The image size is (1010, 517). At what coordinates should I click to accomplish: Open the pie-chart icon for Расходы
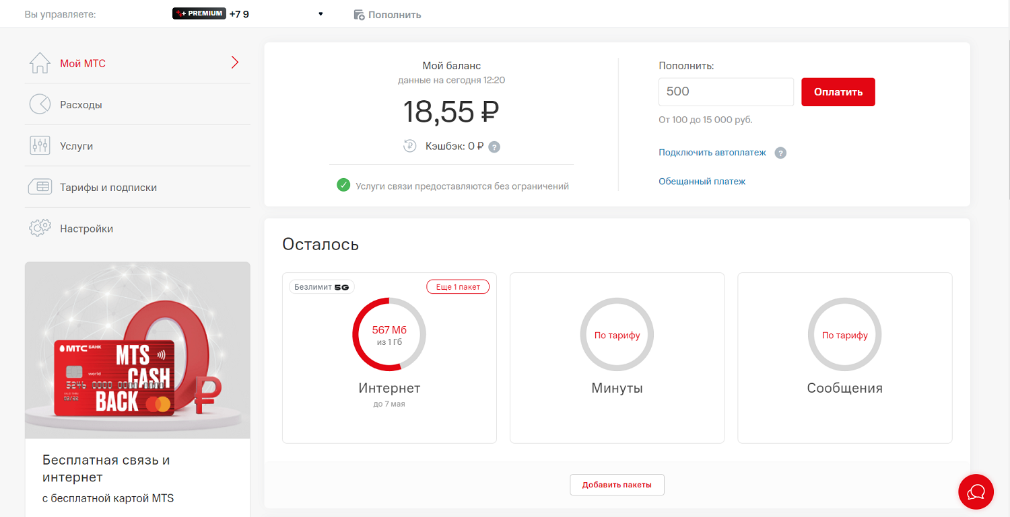(40, 104)
